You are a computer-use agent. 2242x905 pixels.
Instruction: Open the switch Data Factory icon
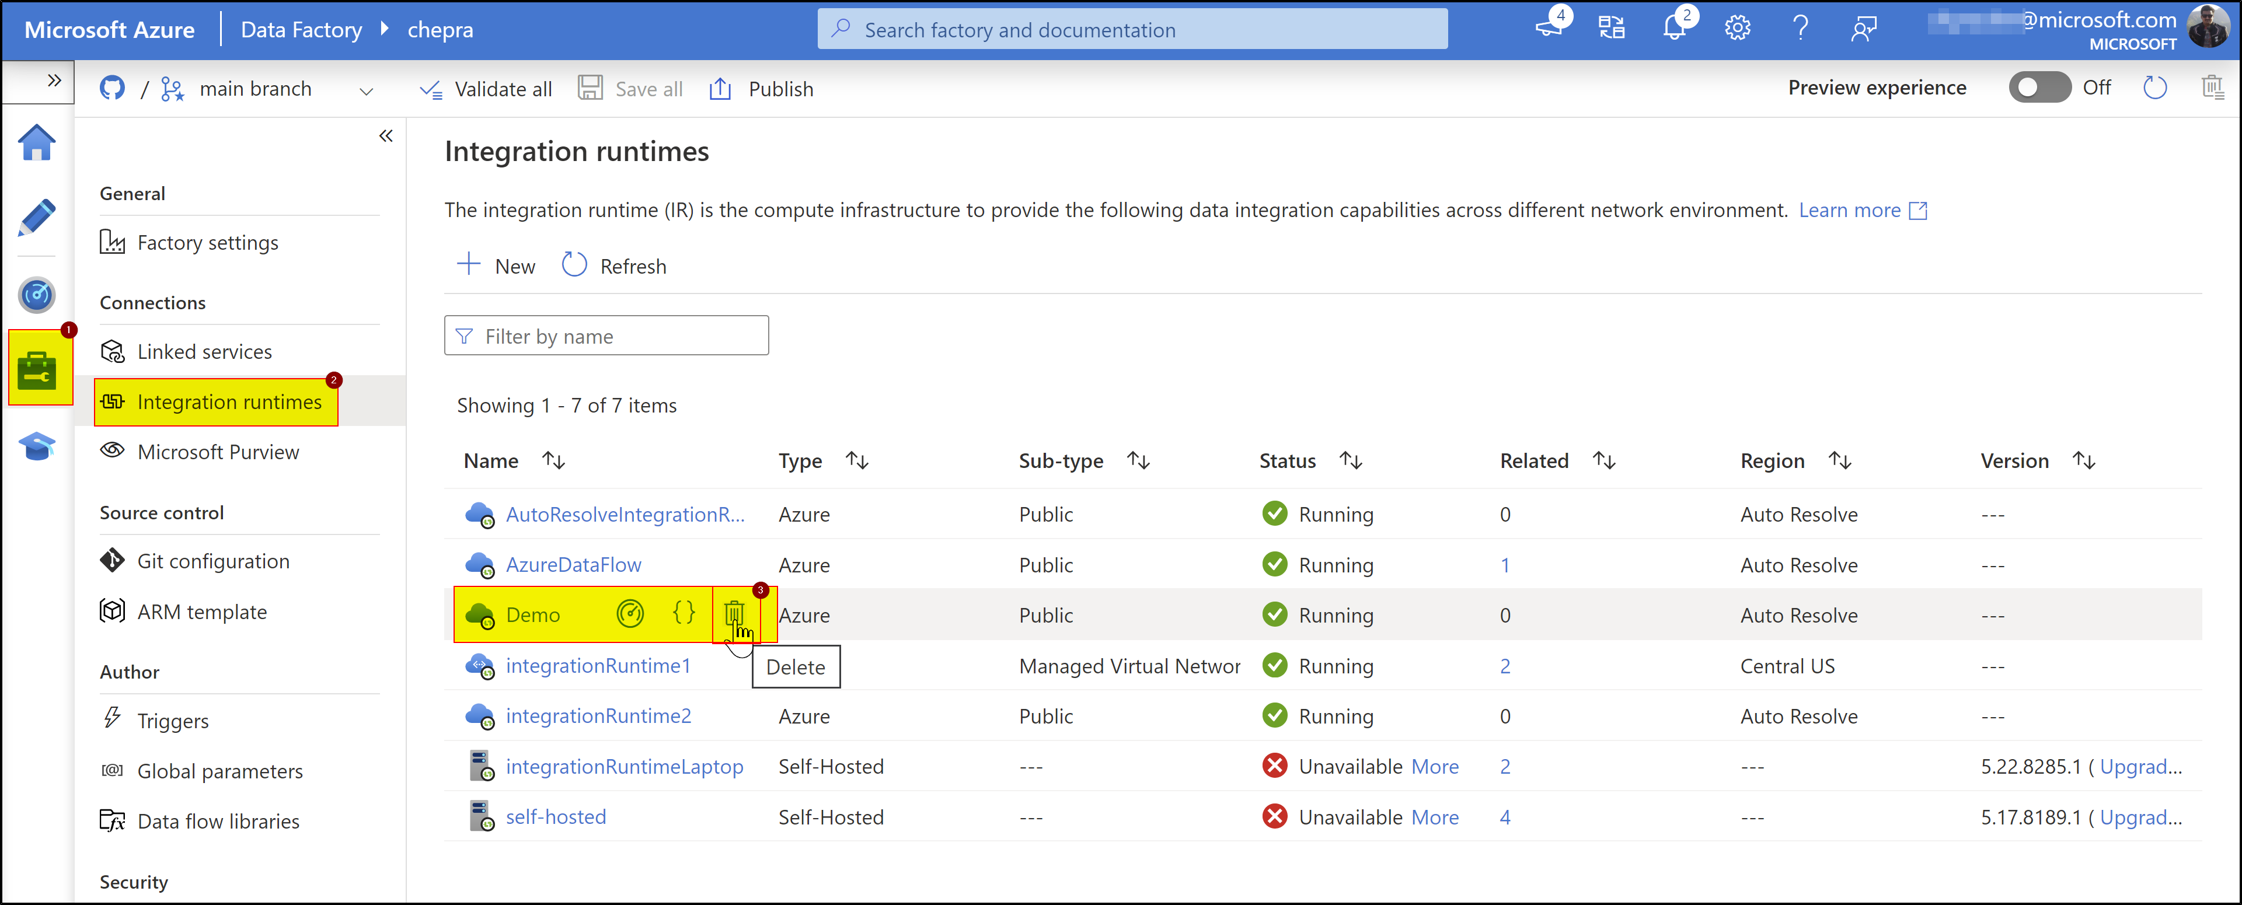pyautogui.click(x=1612, y=28)
